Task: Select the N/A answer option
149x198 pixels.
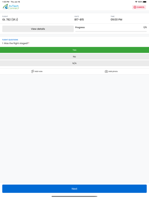Action: 74,63
